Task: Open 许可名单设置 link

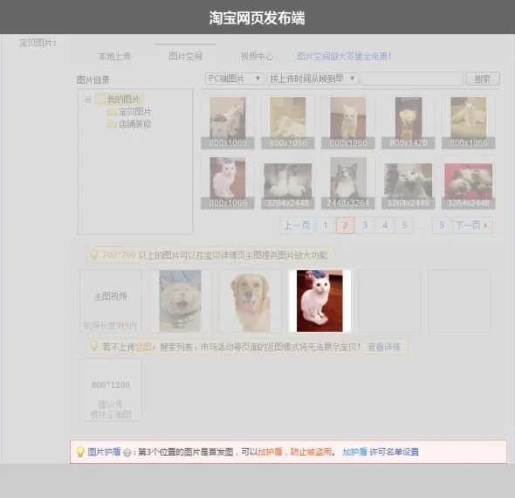Action: coord(395,452)
